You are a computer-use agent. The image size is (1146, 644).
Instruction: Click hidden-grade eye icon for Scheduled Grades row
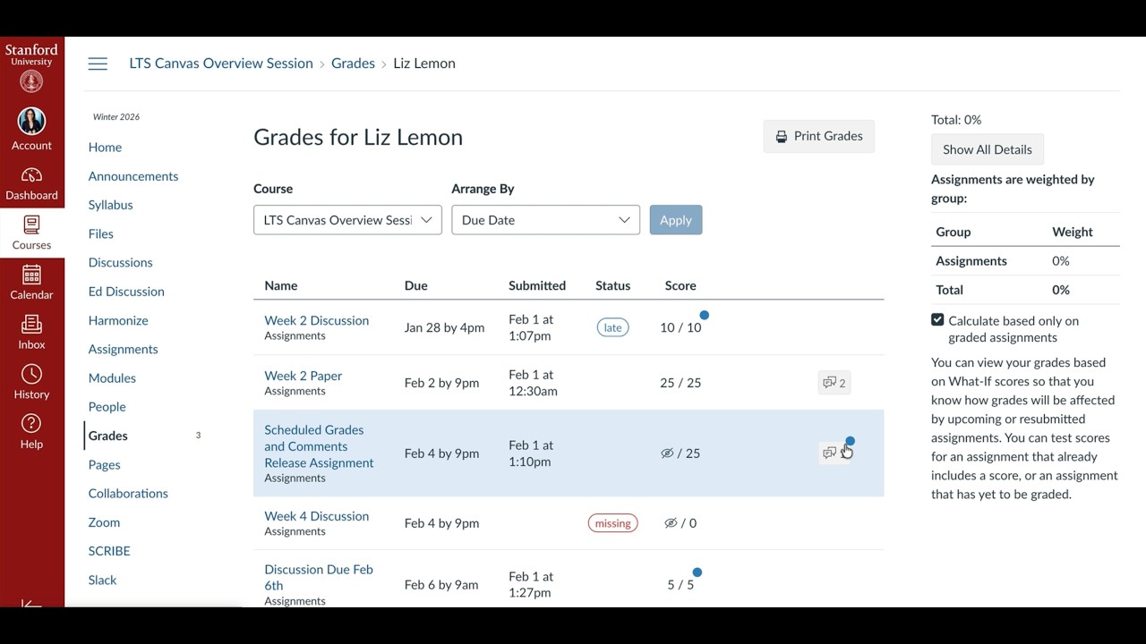click(x=667, y=453)
